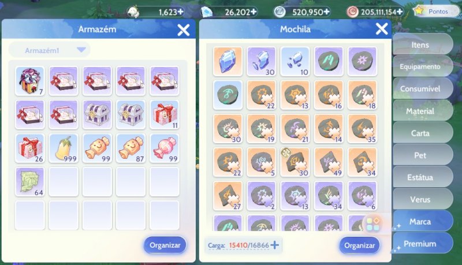This screenshot has height=265, width=462.
Task: Organize the Armazém storage
Action: click(165, 245)
